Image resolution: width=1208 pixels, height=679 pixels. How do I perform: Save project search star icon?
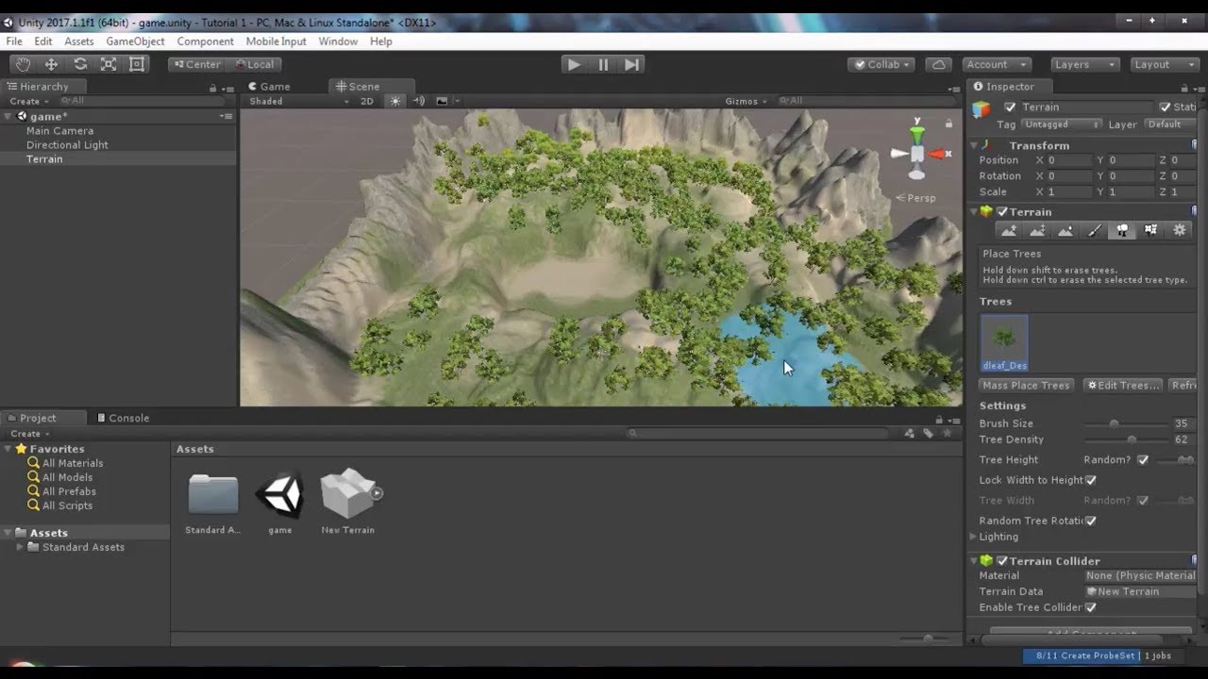pyautogui.click(x=948, y=433)
